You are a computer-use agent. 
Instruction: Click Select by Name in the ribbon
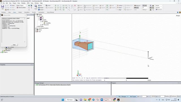(x=21, y=8)
